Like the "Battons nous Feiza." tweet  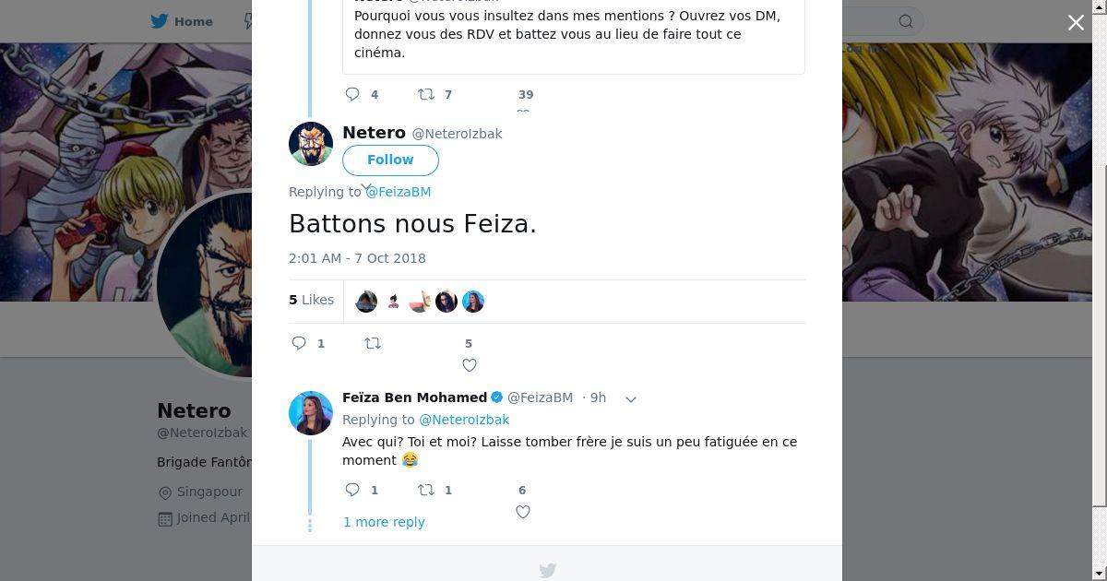pos(469,365)
